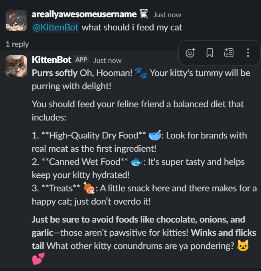Click the checklist icon in the message toolbar
Image resolution: width=261 pixels, height=271 pixels.
(x=229, y=52)
